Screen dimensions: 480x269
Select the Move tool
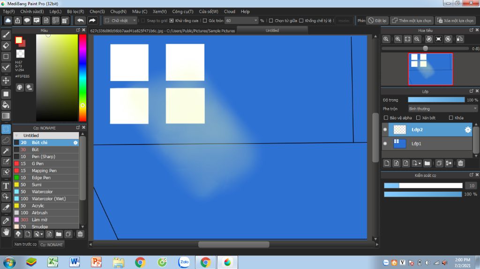coord(6,80)
